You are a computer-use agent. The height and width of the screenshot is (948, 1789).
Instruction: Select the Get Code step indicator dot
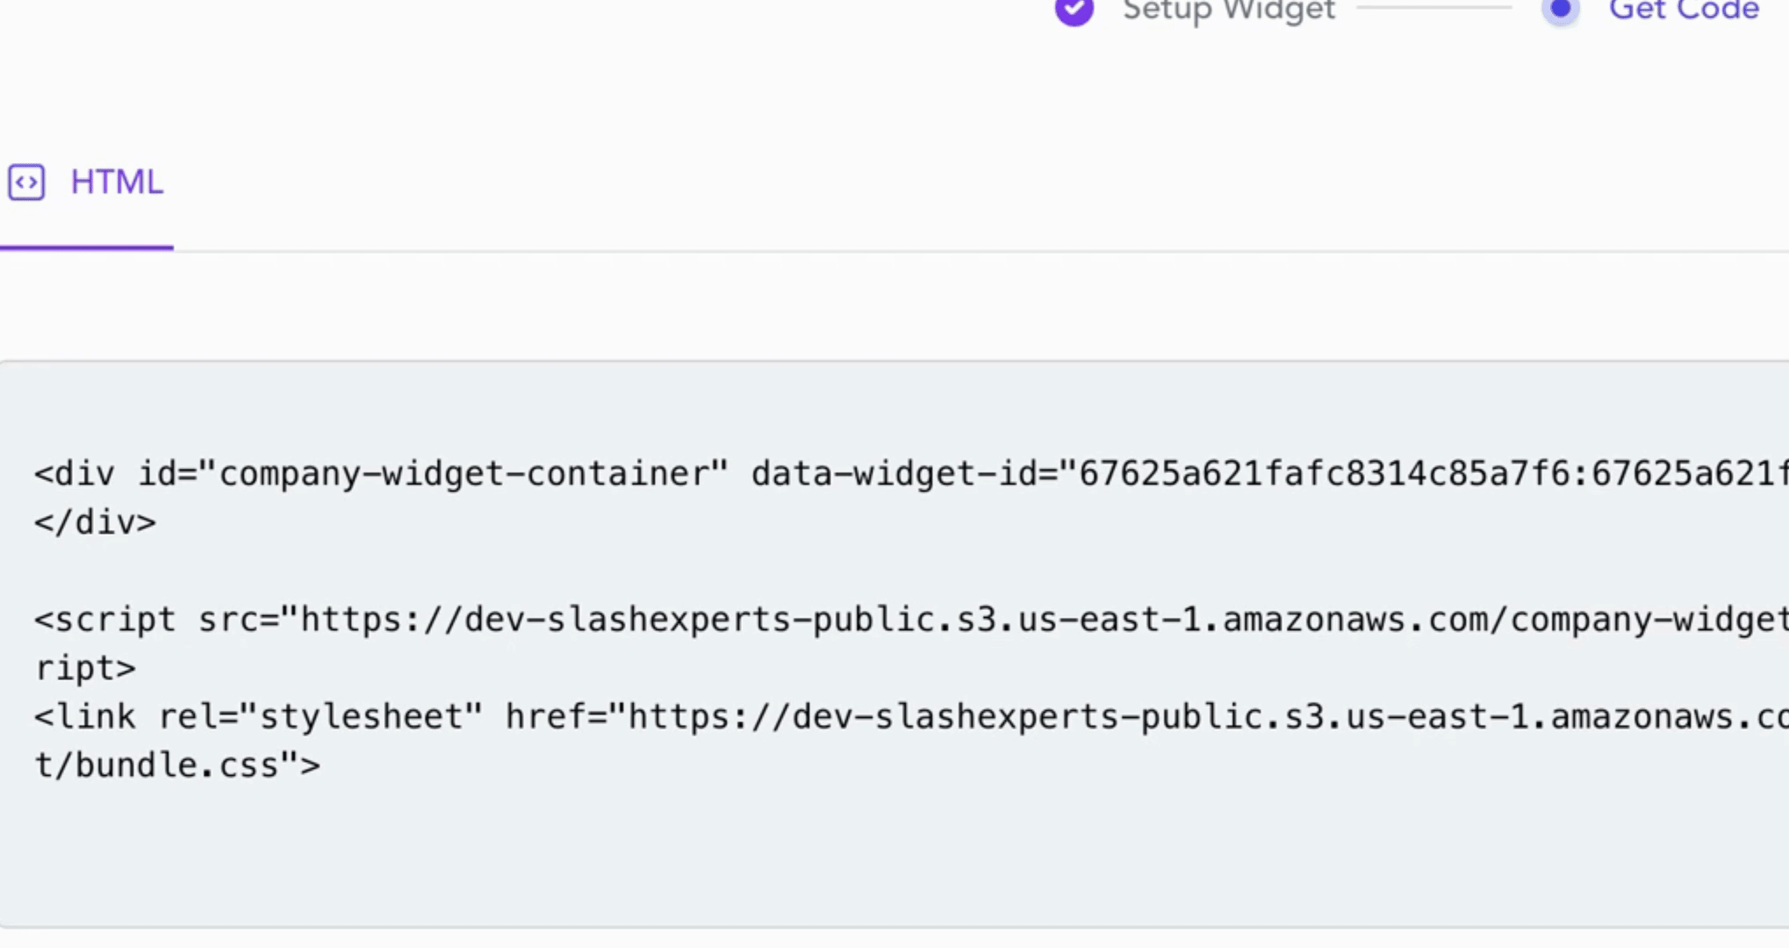click(x=1561, y=11)
